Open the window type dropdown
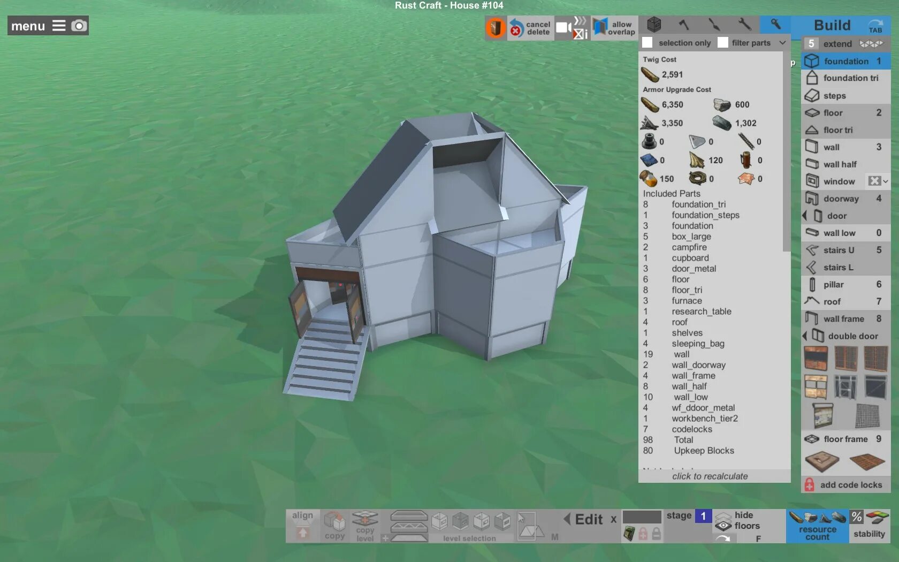Image resolution: width=899 pixels, height=562 pixels. 878,181
